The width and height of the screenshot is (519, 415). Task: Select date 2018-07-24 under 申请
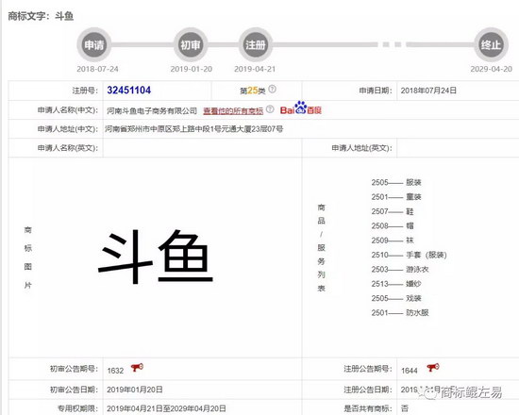tap(97, 69)
